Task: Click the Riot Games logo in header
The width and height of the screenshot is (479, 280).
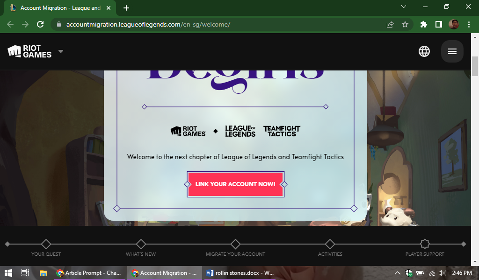Action: [x=29, y=51]
